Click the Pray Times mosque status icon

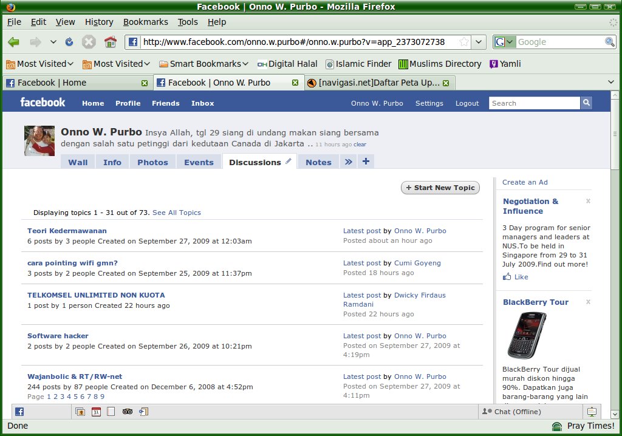[556, 426]
